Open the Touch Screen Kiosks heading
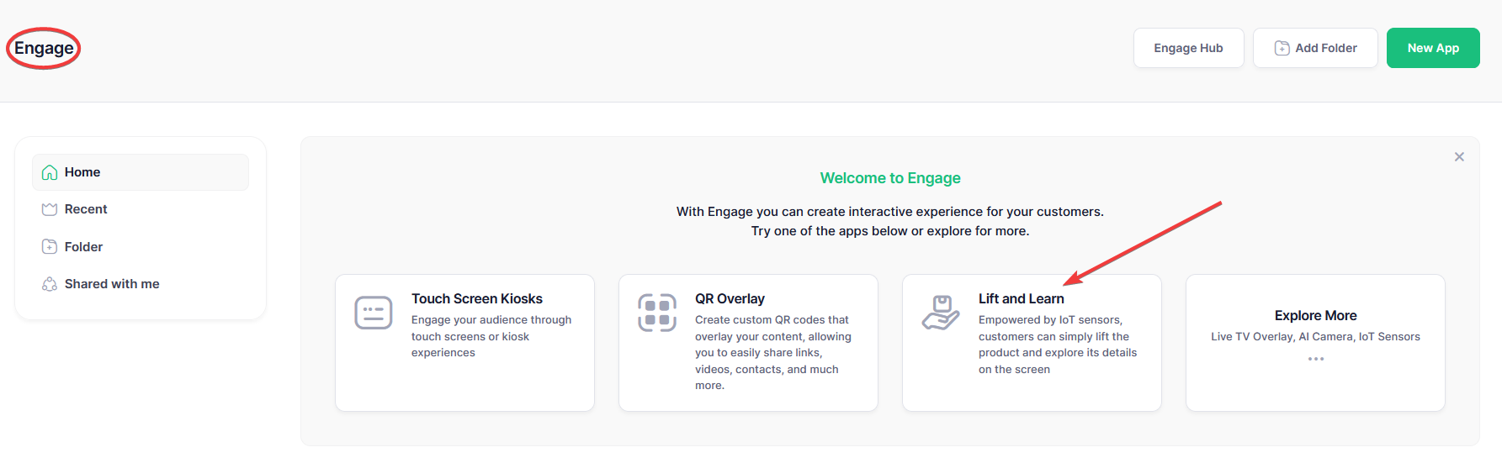Image resolution: width=1502 pixels, height=458 pixels. 476,299
